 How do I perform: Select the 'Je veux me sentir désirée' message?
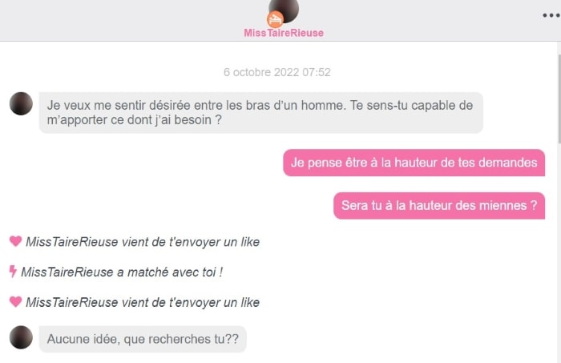click(x=260, y=113)
